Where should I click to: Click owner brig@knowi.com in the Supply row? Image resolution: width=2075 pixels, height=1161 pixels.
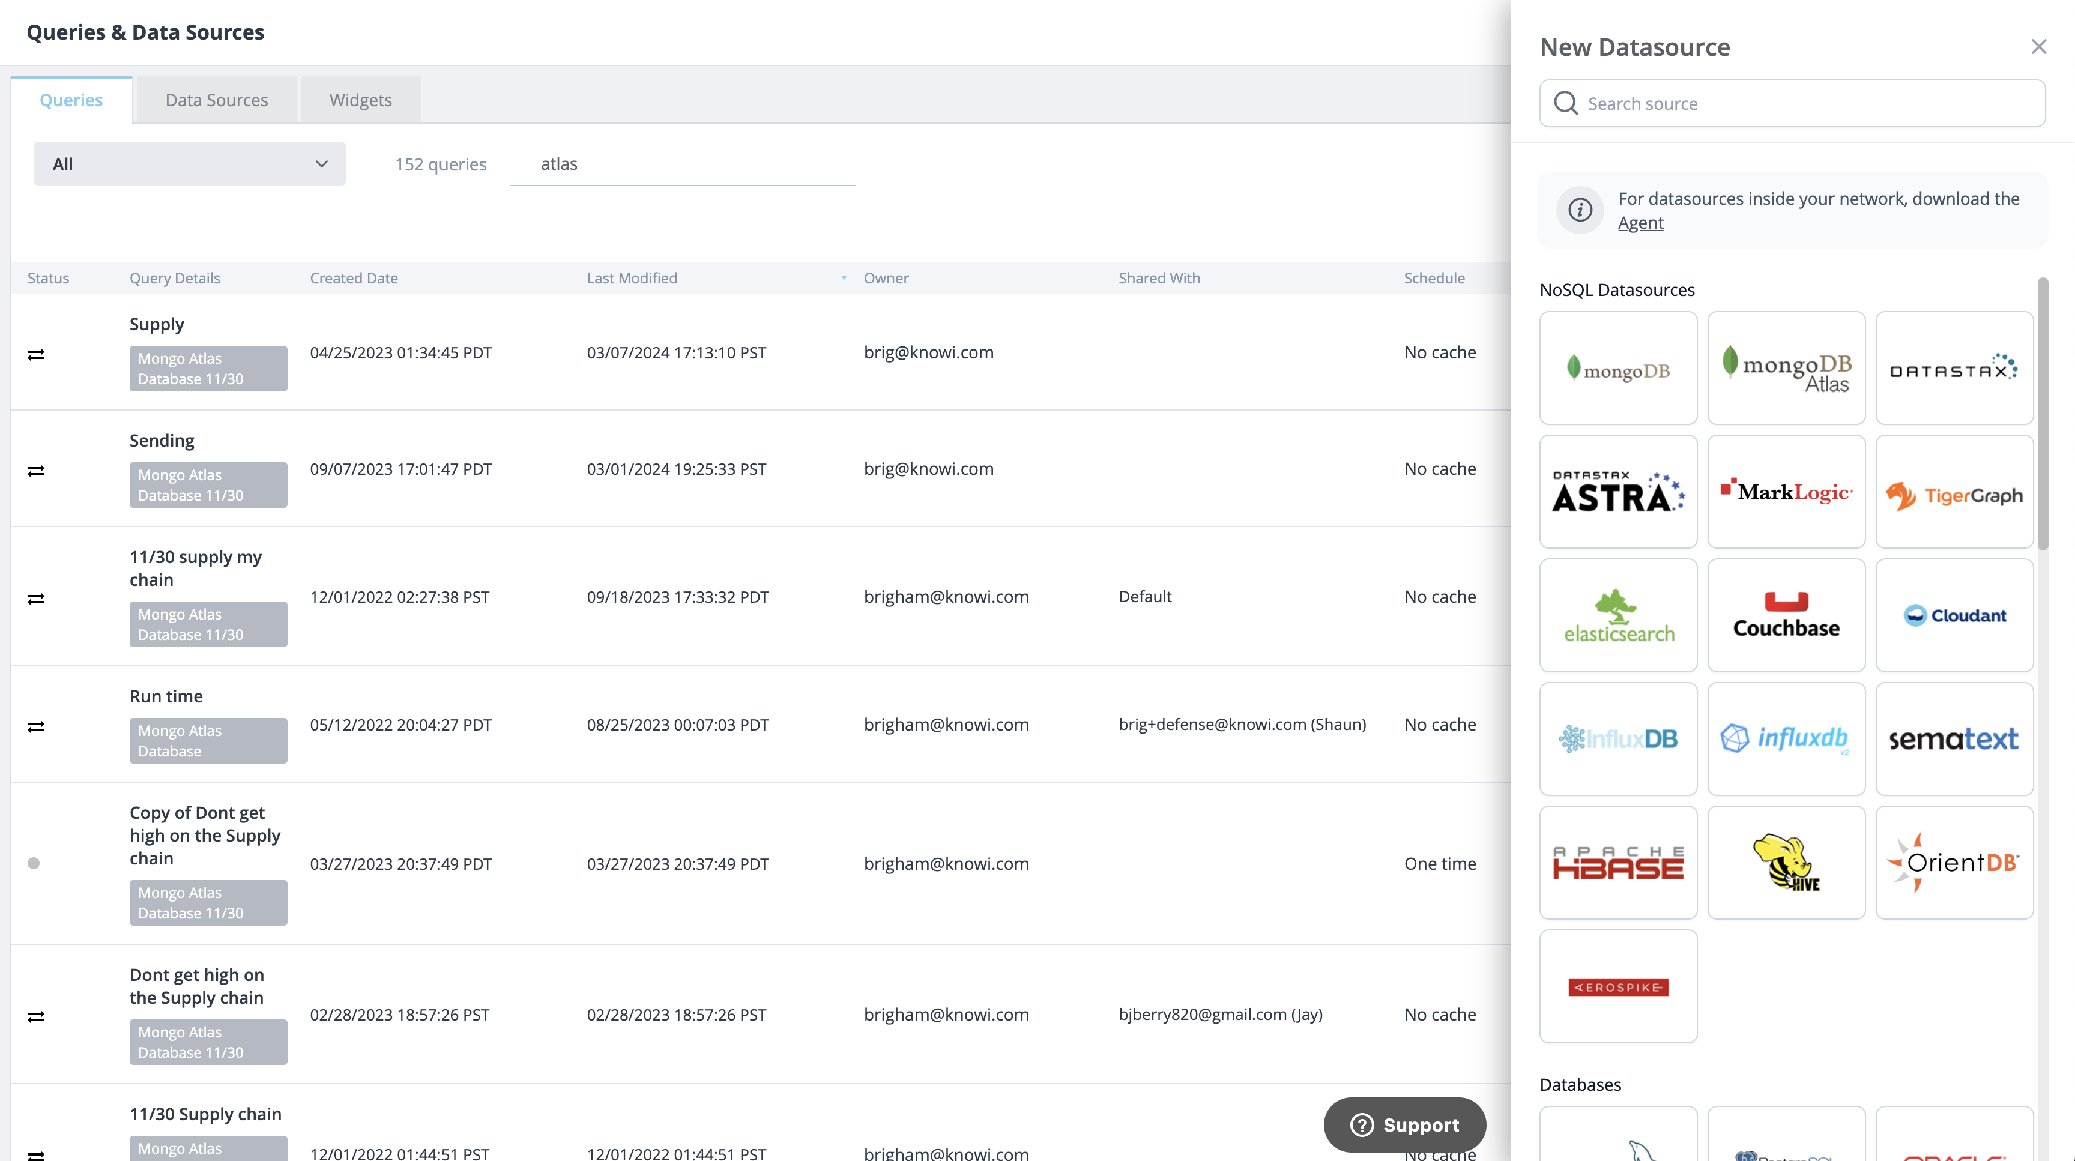click(929, 352)
